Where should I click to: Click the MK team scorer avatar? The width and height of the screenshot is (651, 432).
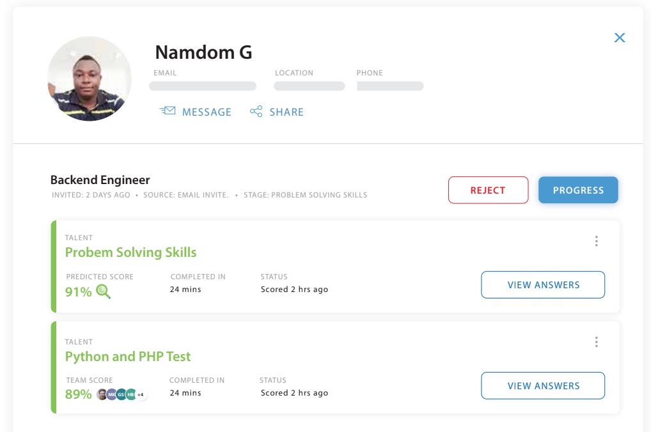[112, 394]
